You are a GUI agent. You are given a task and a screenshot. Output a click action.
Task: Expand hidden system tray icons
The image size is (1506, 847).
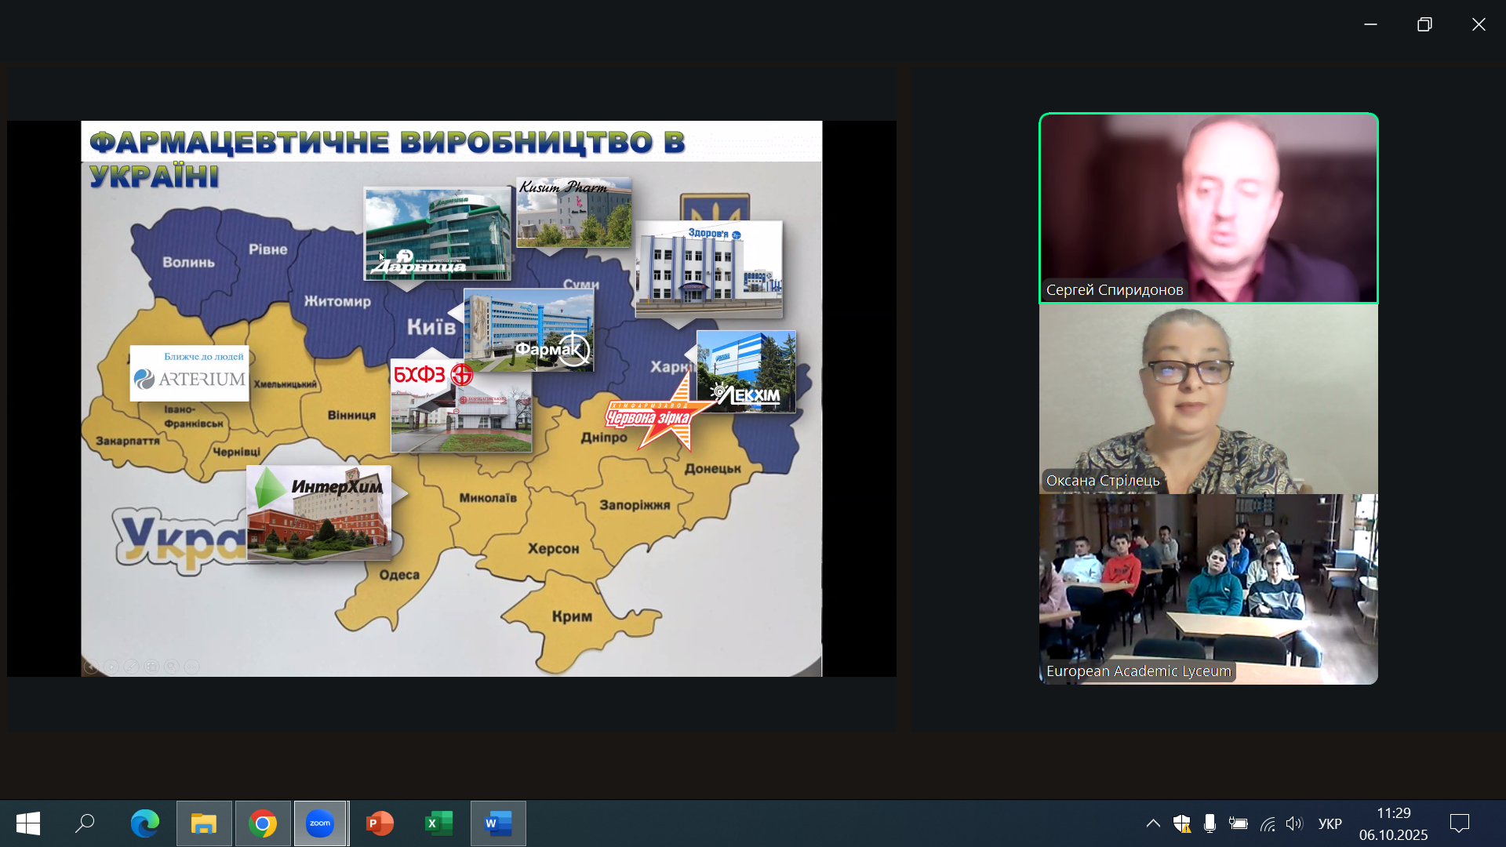(1153, 823)
